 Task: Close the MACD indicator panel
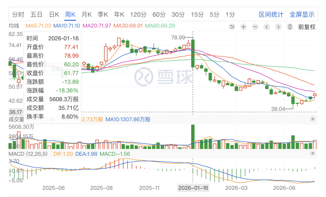312,153
